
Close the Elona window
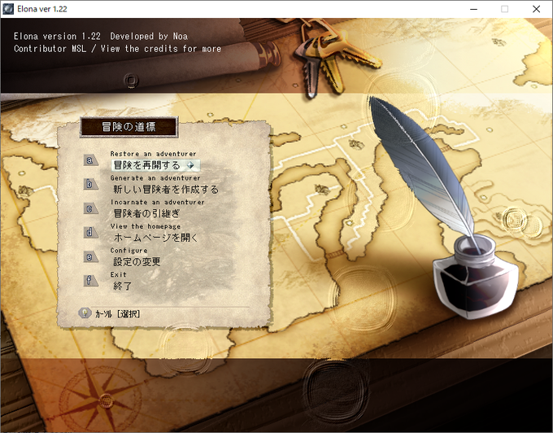536,9
